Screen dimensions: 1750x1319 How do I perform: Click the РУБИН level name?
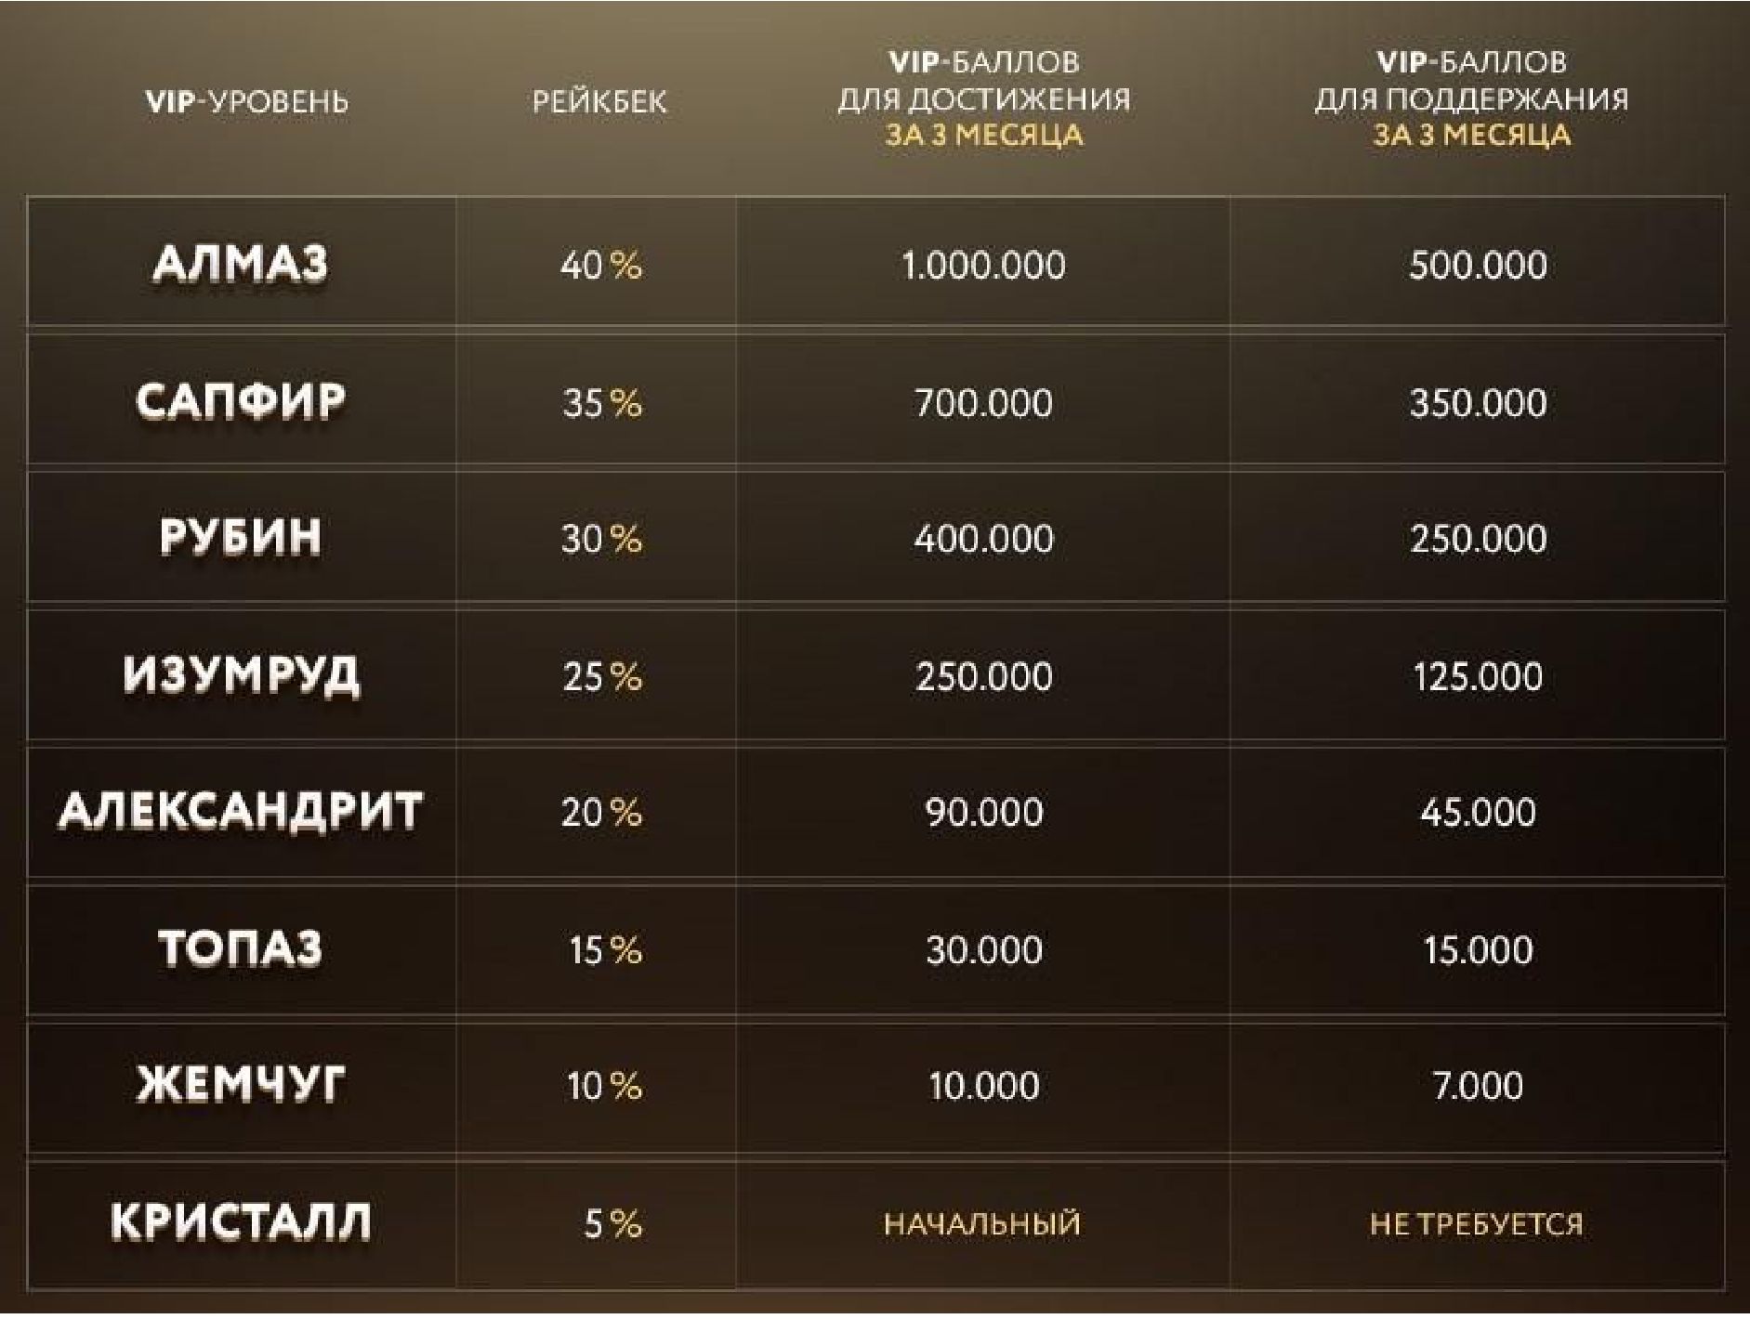tap(241, 537)
